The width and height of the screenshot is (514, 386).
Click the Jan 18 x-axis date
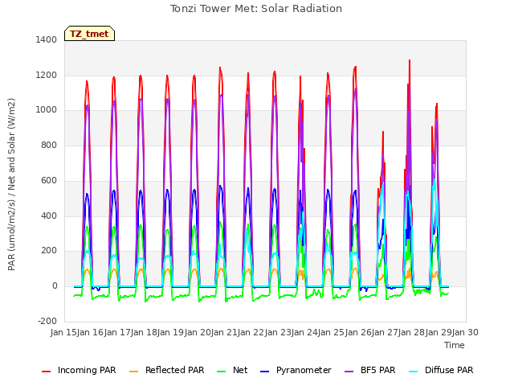coord(144,332)
